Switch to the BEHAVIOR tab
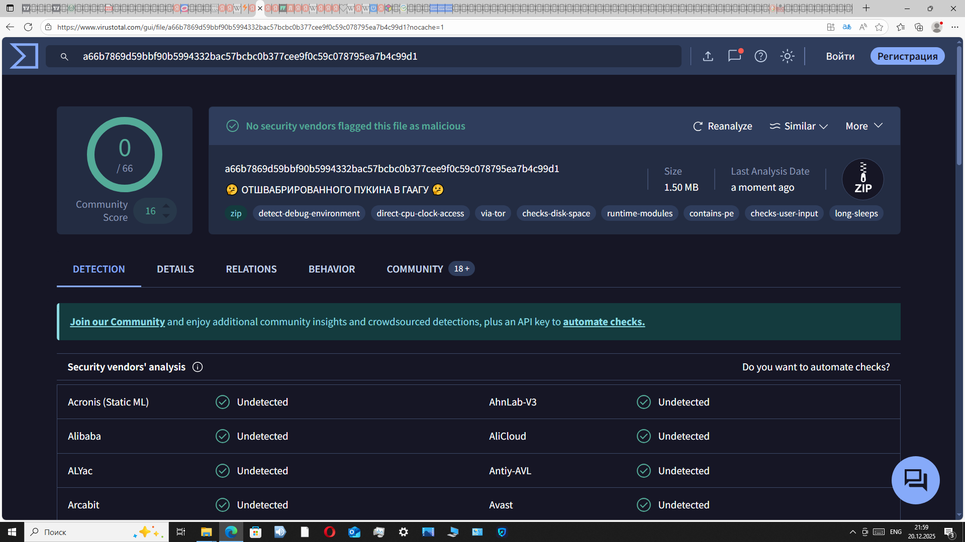This screenshot has height=542, width=965. (x=331, y=269)
